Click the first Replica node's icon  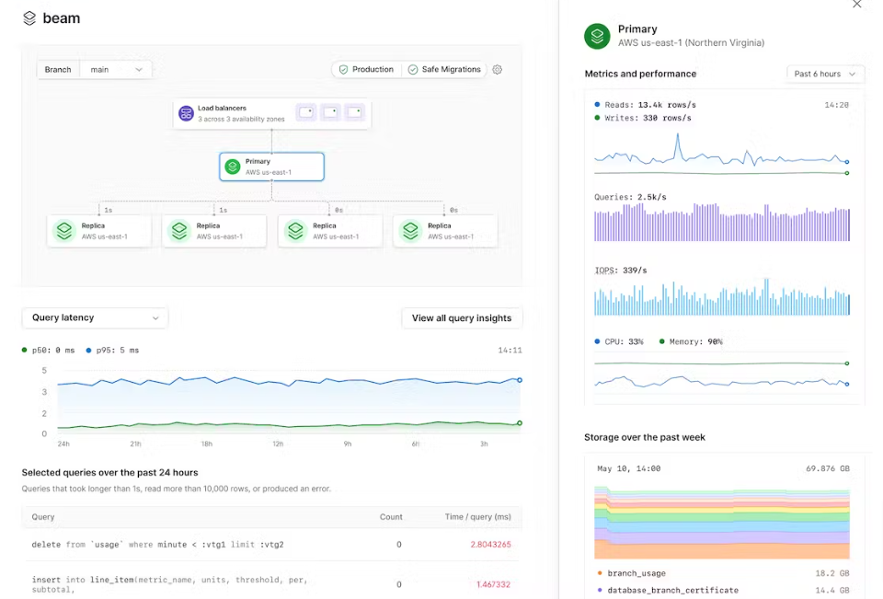[x=63, y=231]
